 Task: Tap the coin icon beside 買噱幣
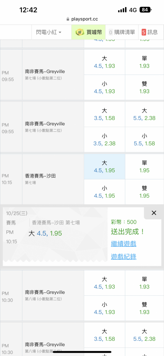coord(80,32)
